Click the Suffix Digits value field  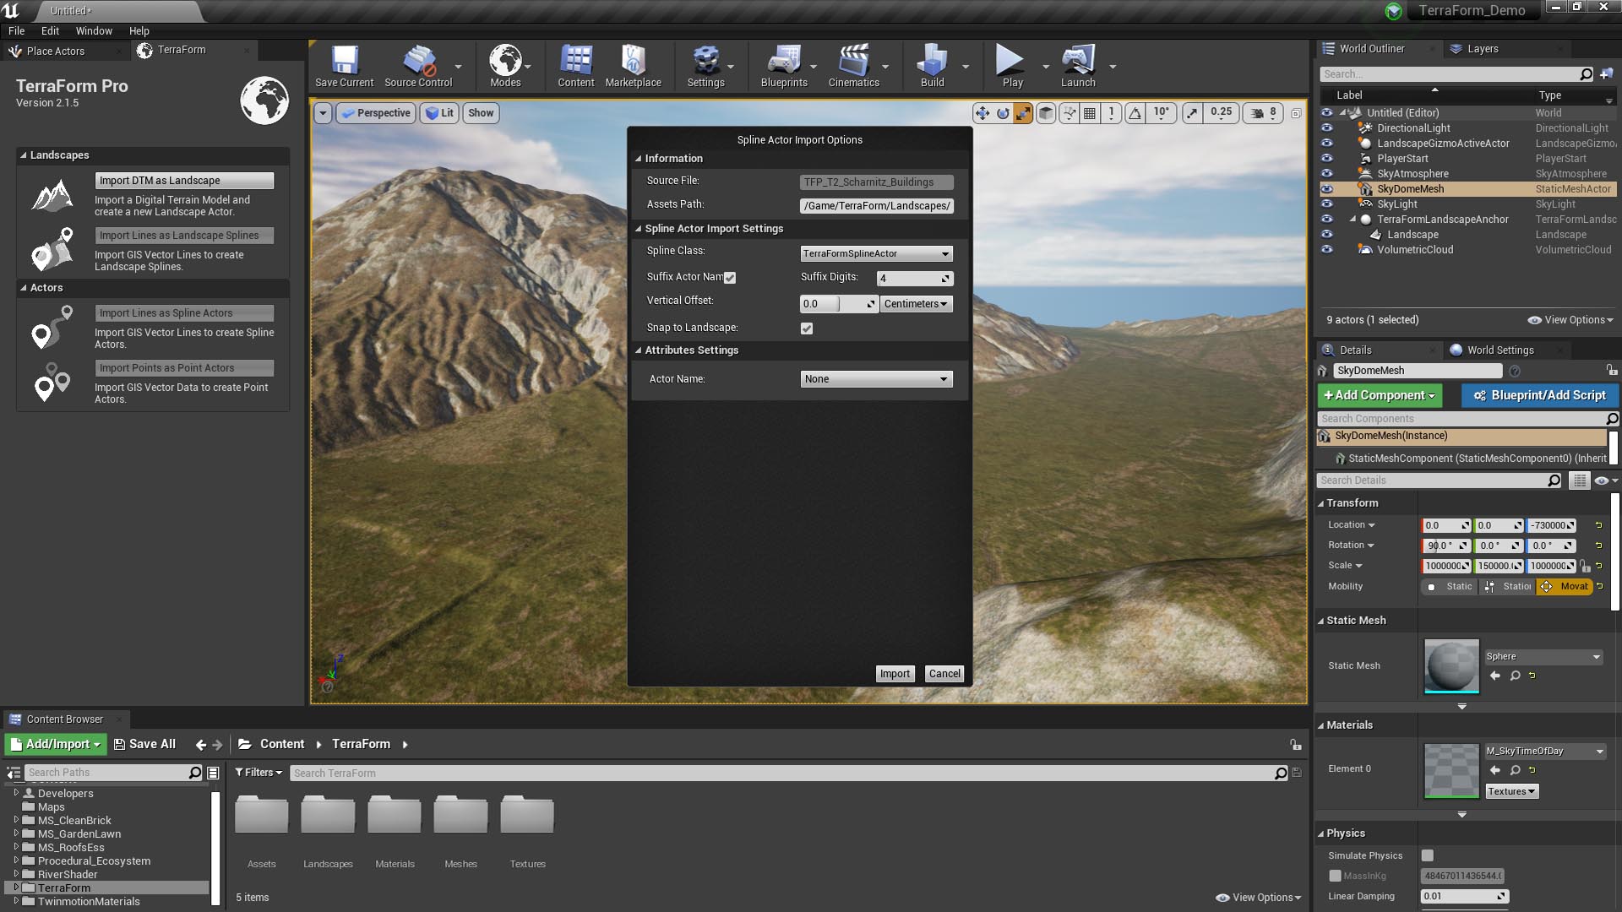(915, 278)
